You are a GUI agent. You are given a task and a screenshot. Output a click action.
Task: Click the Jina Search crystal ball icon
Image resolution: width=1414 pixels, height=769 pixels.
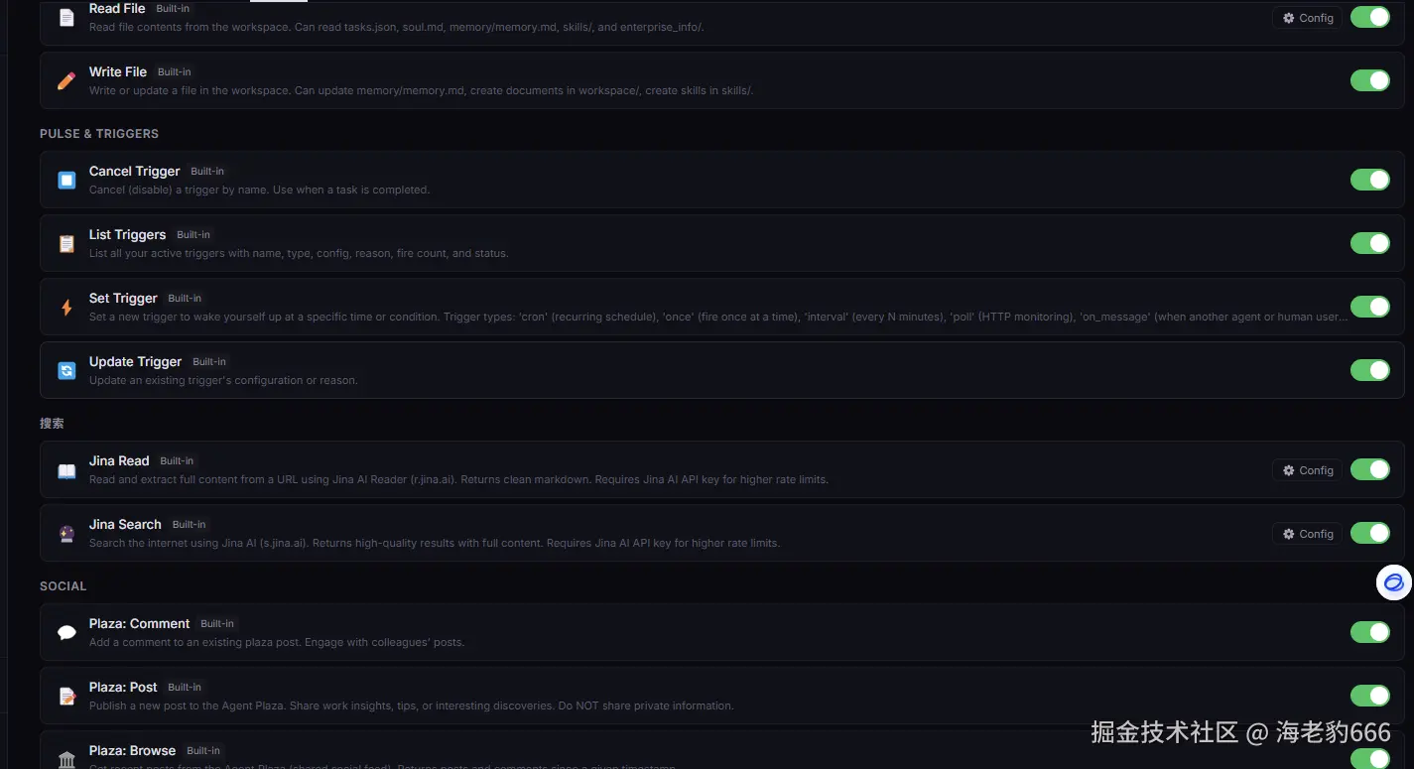pos(66,534)
